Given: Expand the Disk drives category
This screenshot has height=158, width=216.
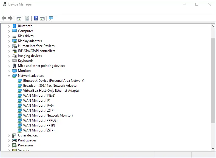Looking at the screenshot, I should (9, 36).
